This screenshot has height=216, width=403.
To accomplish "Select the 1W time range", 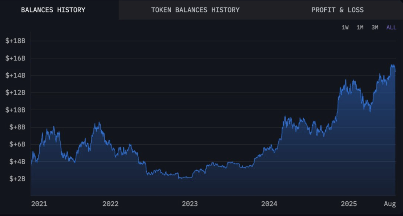I will click(345, 28).
